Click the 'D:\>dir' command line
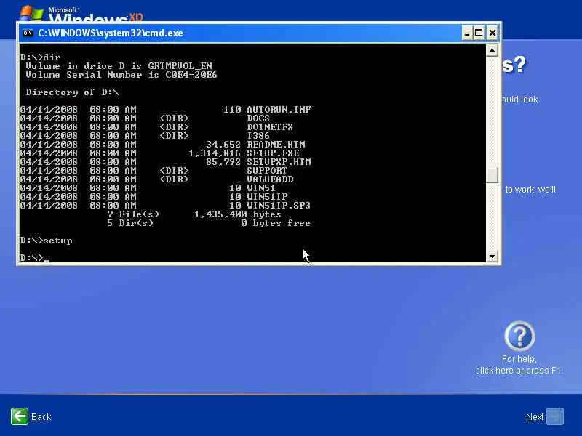The image size is (582, 436). [x=40, y=57]
